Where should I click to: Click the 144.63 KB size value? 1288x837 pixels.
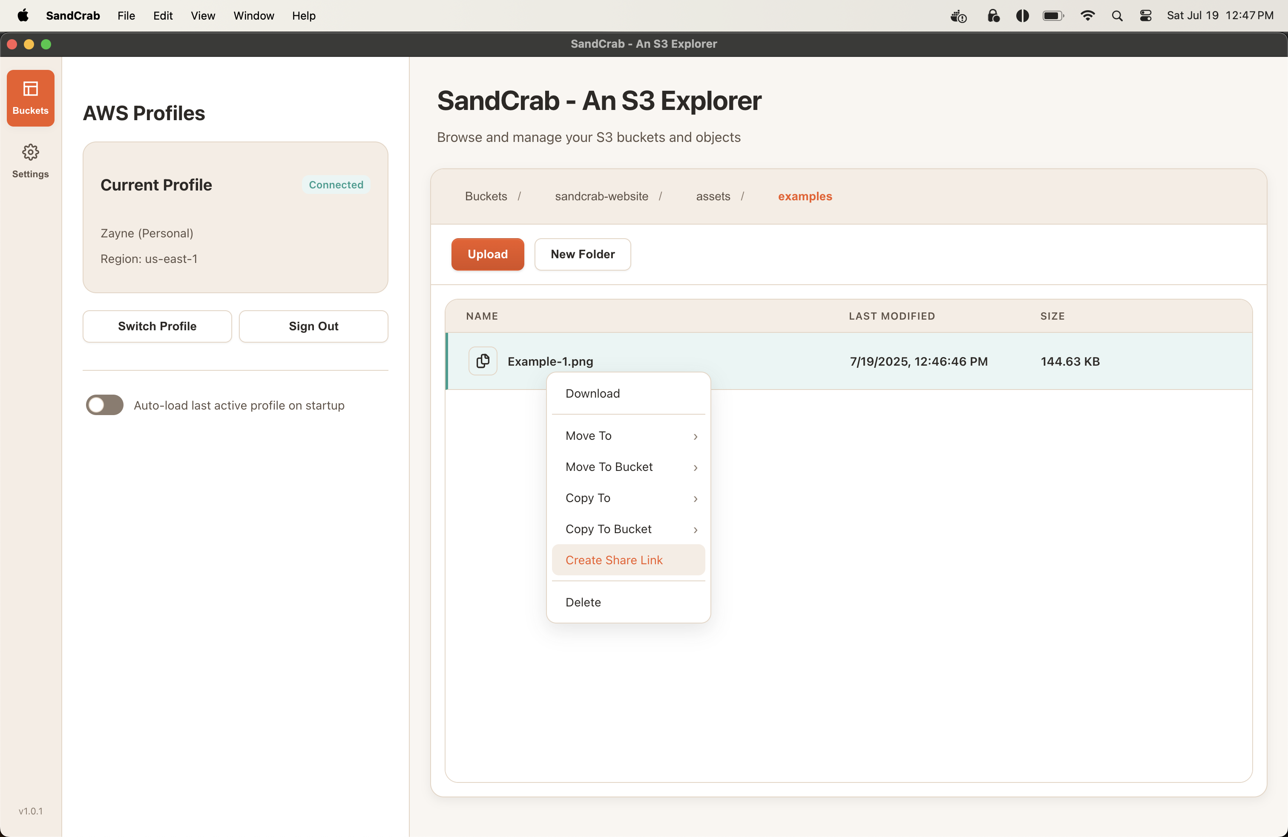tap(1070, 361)
